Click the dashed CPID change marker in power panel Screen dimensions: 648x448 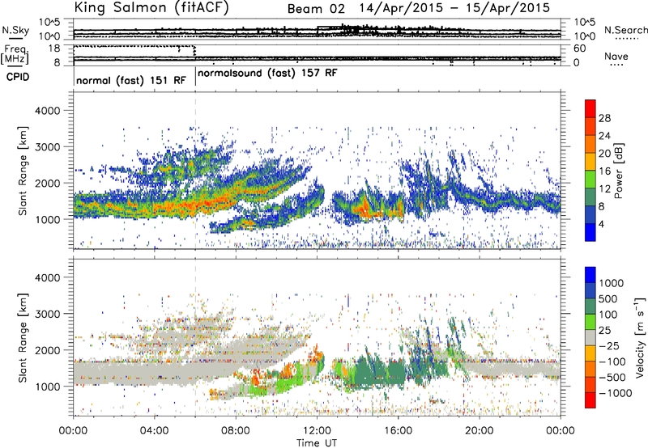(x=195, y=170)
